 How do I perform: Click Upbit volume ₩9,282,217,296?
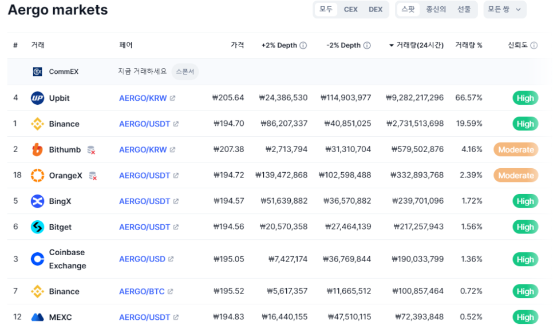tap(414, 98)
